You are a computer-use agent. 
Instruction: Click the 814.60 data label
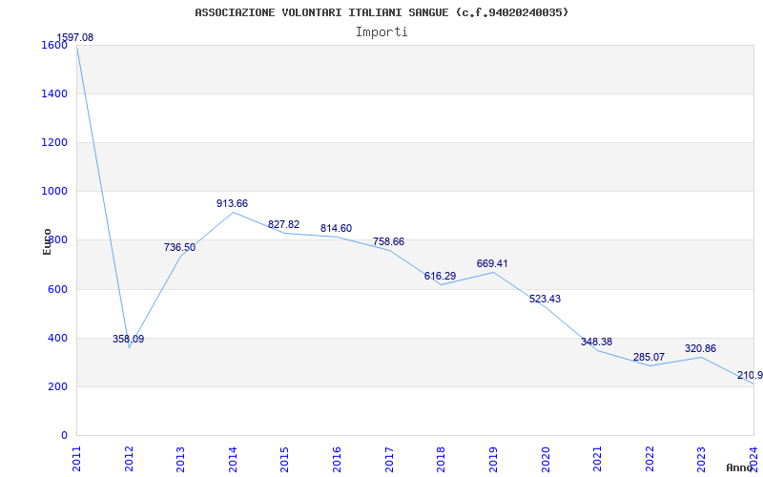(336, 228)
